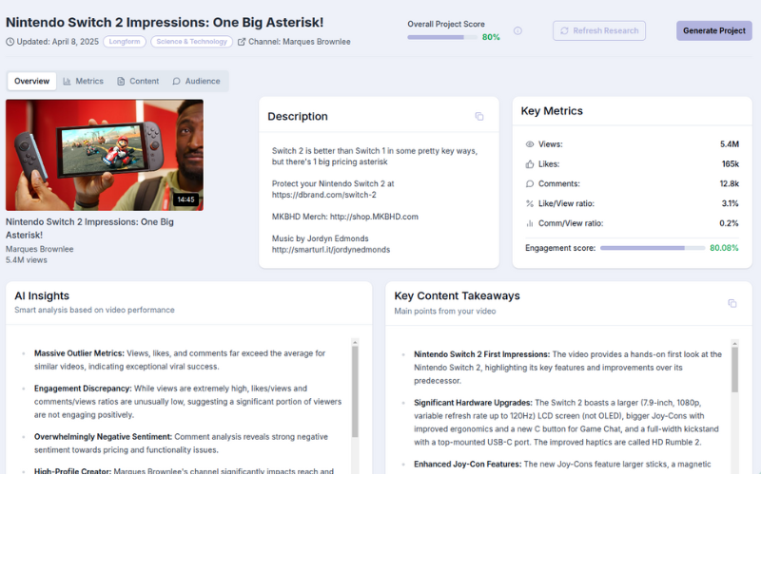Click the dbrand.com/switch-2 URL in Description

pos(323,195)
